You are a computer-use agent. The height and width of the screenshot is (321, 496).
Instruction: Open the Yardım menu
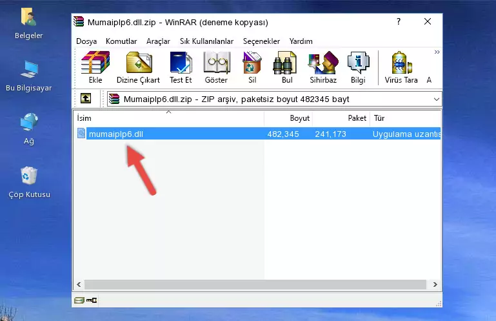[x=301, y=41]
